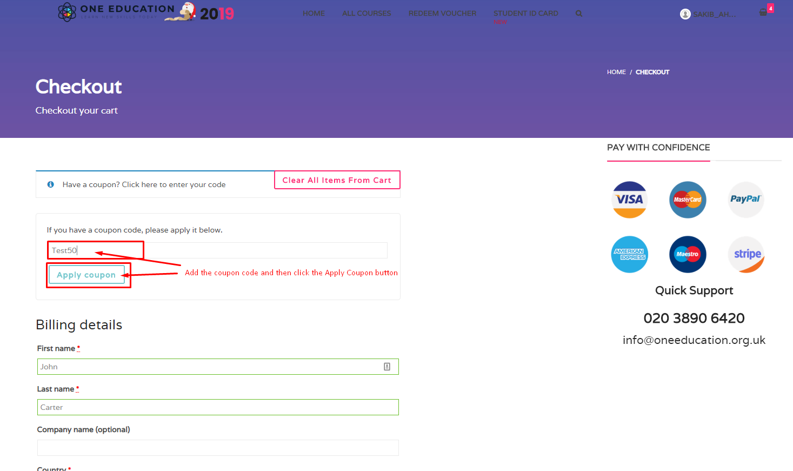Click the Stripe payment icon
This screenshot has width=793, height=471.
tap(746, 254)
